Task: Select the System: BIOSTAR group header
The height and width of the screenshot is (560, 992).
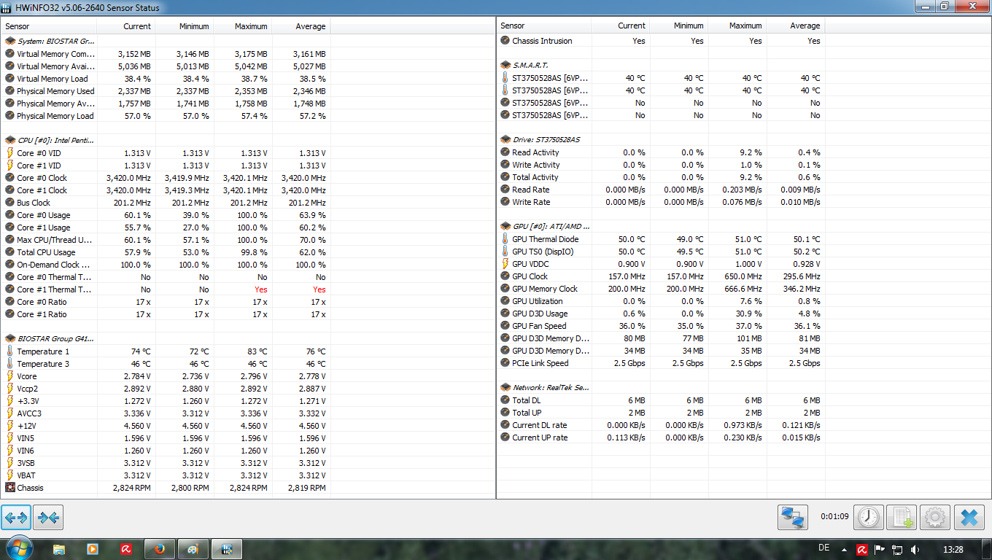Action: pos(166,42)
